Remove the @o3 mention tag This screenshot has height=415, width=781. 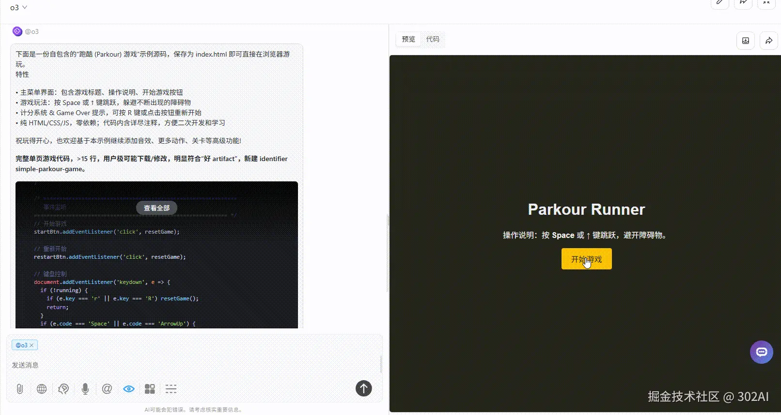pos(31,345)
